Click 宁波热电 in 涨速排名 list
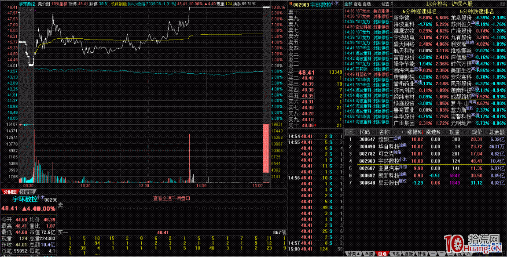This screenshot has width=507, height=257. tap(404, 37)
